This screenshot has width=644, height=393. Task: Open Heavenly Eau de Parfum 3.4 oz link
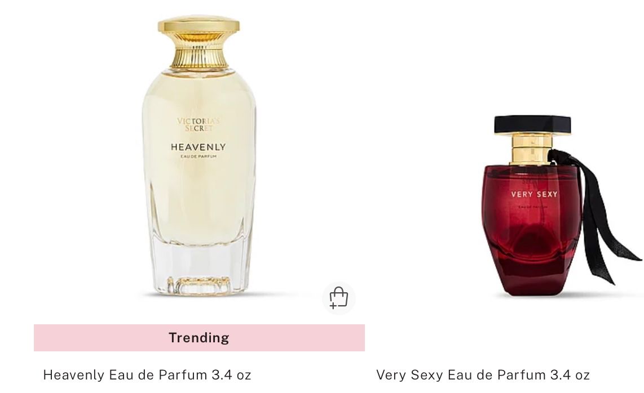pyautogui.click(x=147, y=374)
